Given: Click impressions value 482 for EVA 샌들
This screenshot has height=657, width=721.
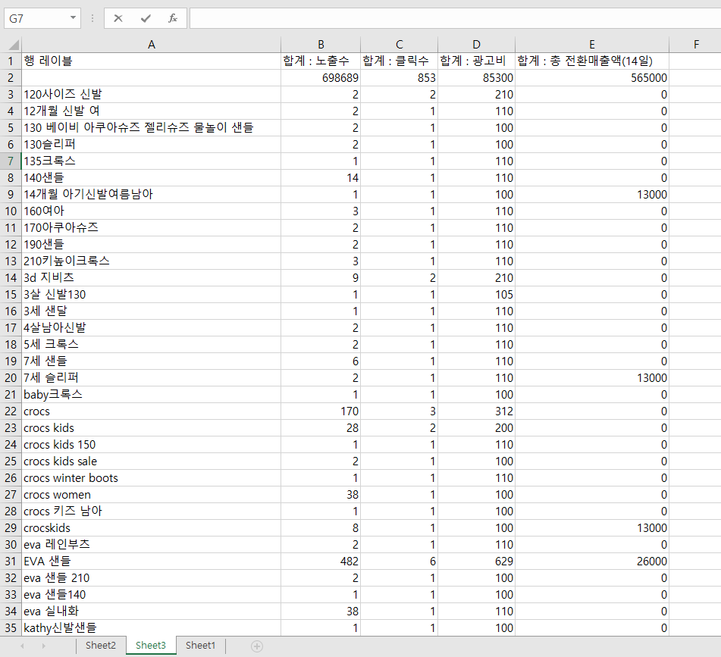Looking at the screenshot, I should click(x=321, y=562).
